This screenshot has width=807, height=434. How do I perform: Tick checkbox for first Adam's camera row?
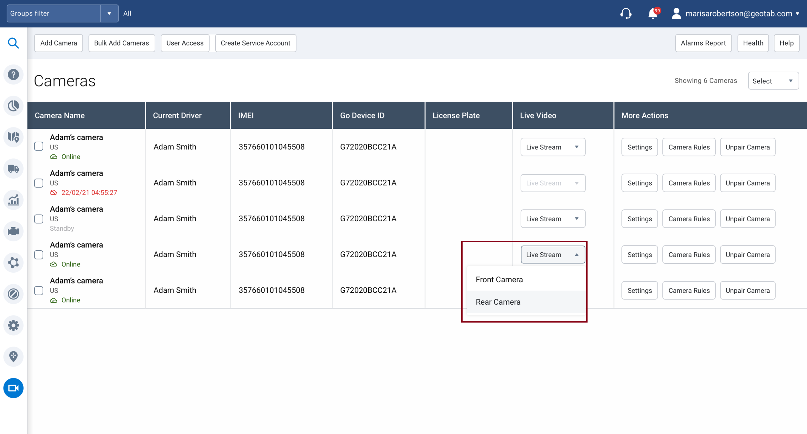pyautogui.click(x=39, y=146)
